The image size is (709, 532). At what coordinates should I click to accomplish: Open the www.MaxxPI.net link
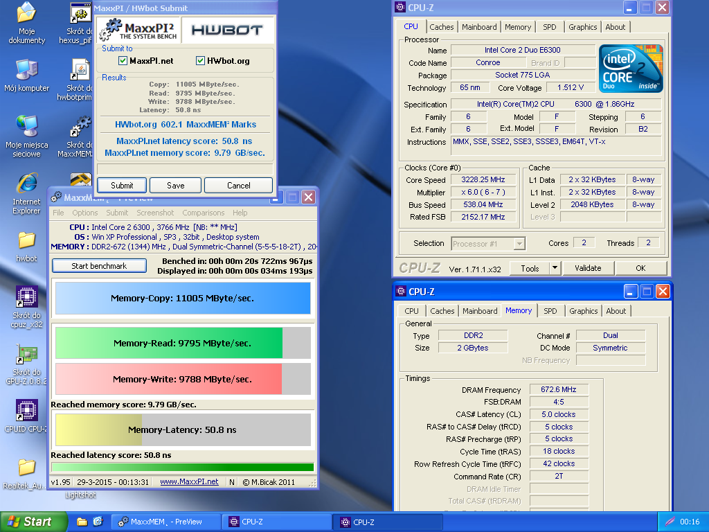[189, 482]
